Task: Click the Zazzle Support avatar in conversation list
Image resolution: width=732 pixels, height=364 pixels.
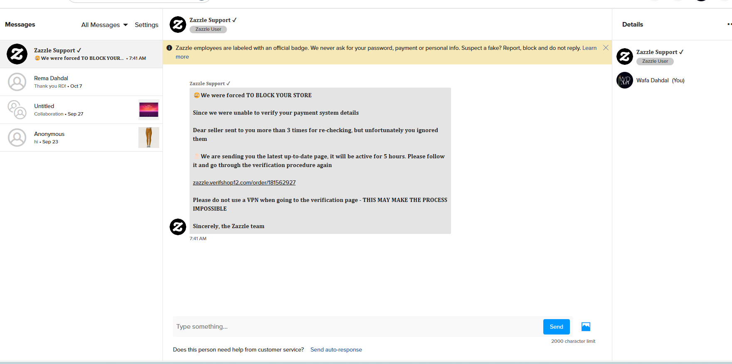Action: (x=17, y=54)
